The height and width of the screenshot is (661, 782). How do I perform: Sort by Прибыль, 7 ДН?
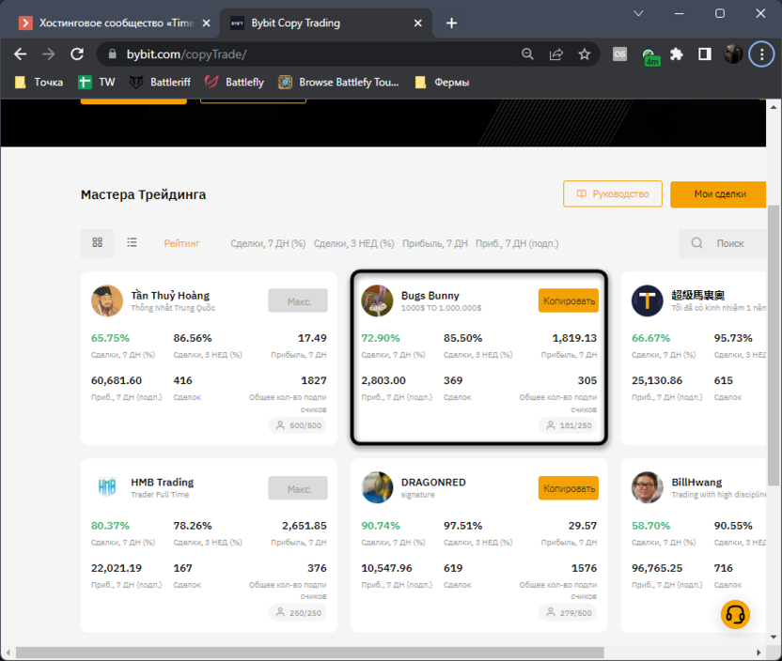point(434,243)
